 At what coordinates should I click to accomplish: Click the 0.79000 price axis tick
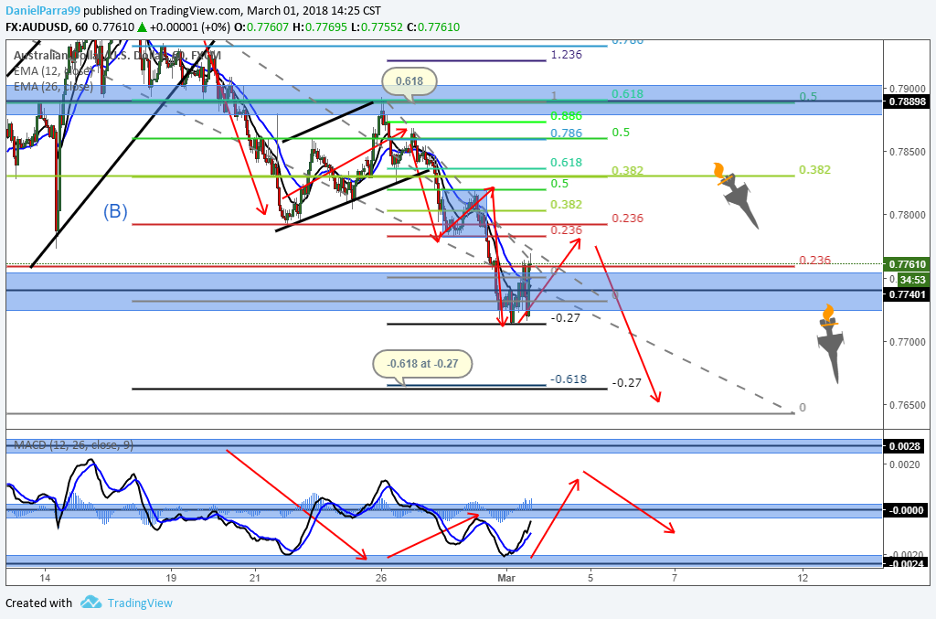click(908, 88)
